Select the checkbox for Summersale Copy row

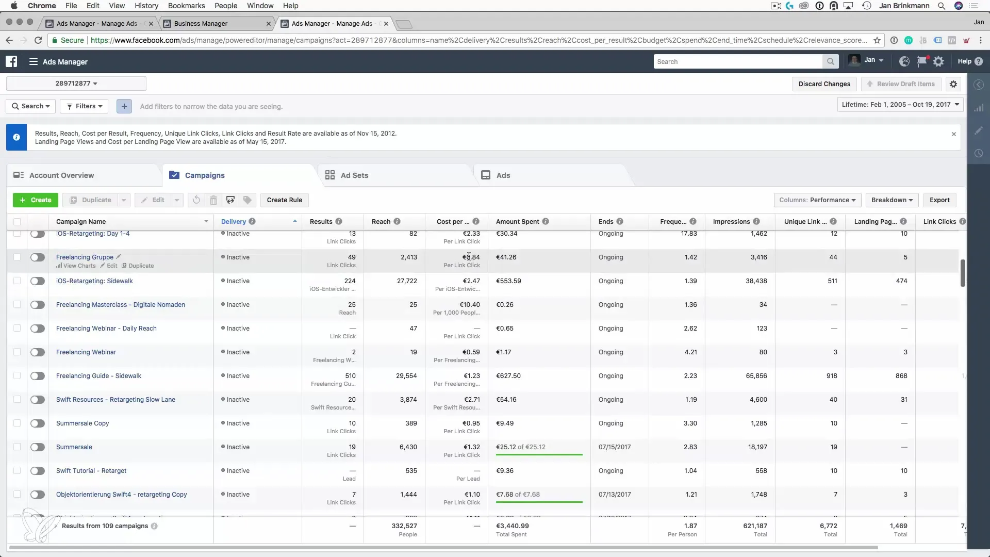tap(17, 423)
